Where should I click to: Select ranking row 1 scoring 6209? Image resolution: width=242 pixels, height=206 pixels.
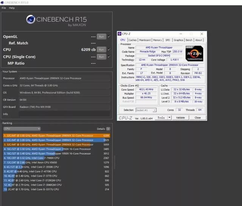(x=56, y=136)
